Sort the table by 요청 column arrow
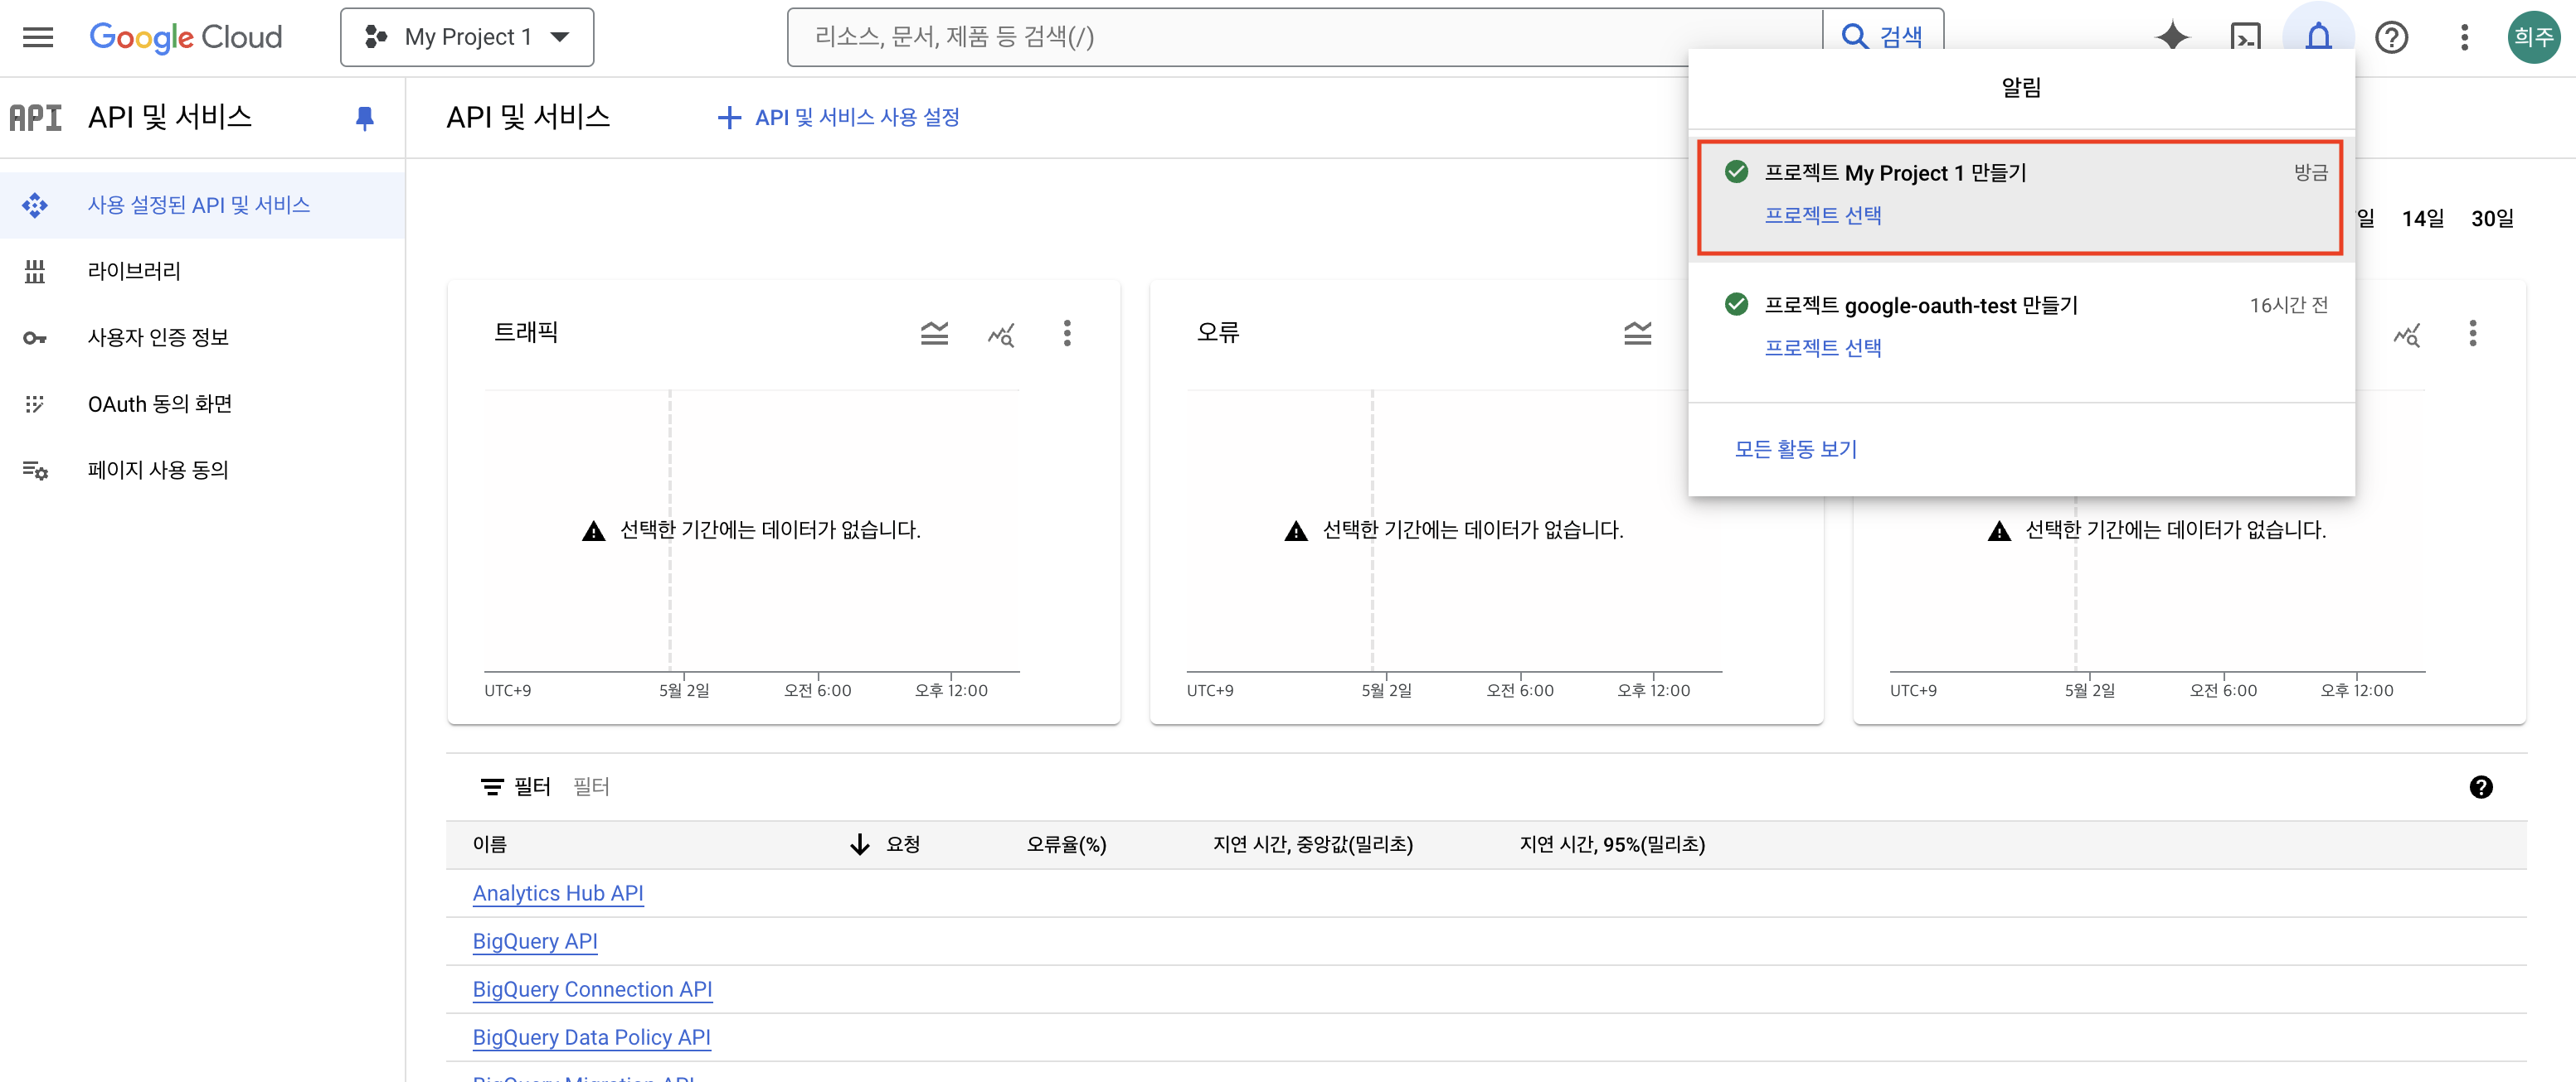2576x1082 pixels. click(860, 844)
